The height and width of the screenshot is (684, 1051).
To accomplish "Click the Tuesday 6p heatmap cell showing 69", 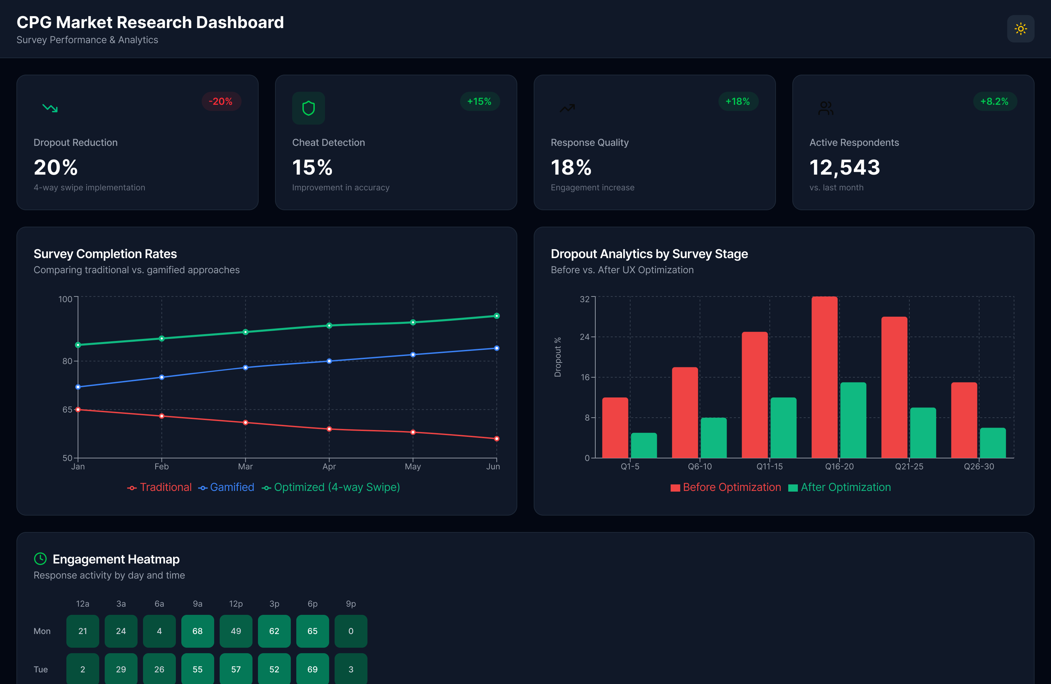I will pos(312,669).
